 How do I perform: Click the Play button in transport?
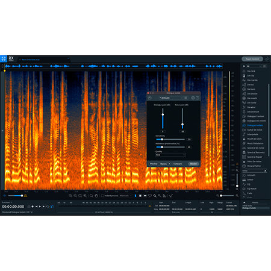(40, 207)
